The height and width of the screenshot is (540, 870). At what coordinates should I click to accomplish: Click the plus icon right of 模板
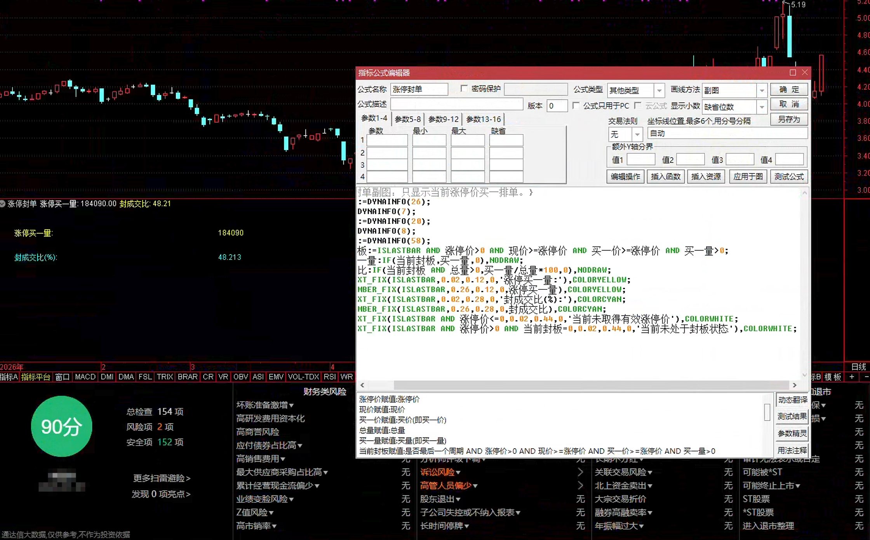852,377
